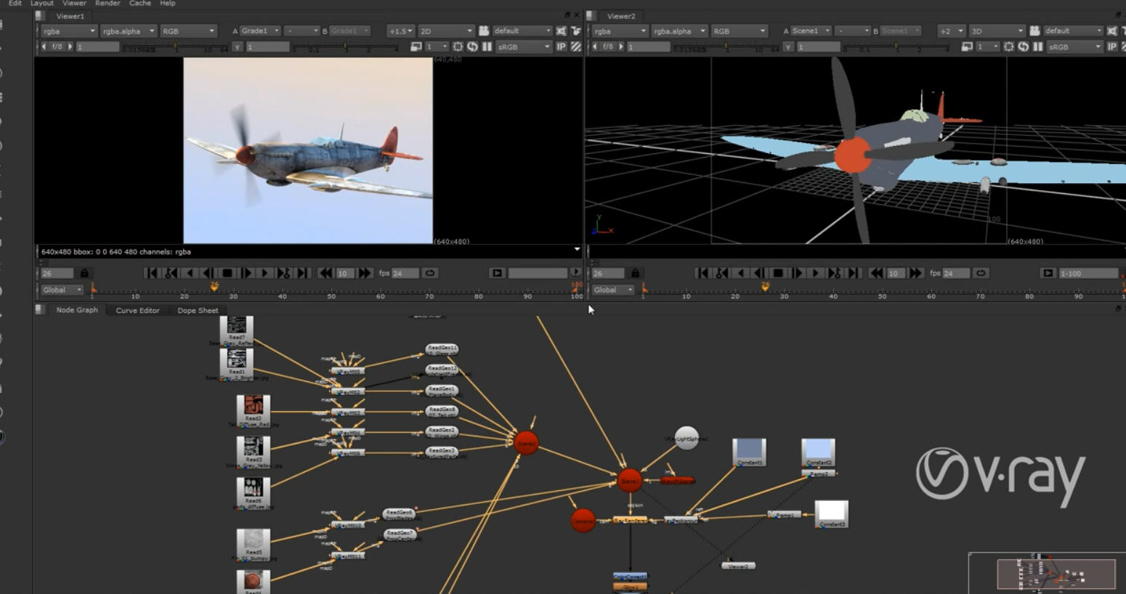1126x594 pixels.
Task: Click the striped proxy mode icon in Viewer1
Action: [575, 46]
